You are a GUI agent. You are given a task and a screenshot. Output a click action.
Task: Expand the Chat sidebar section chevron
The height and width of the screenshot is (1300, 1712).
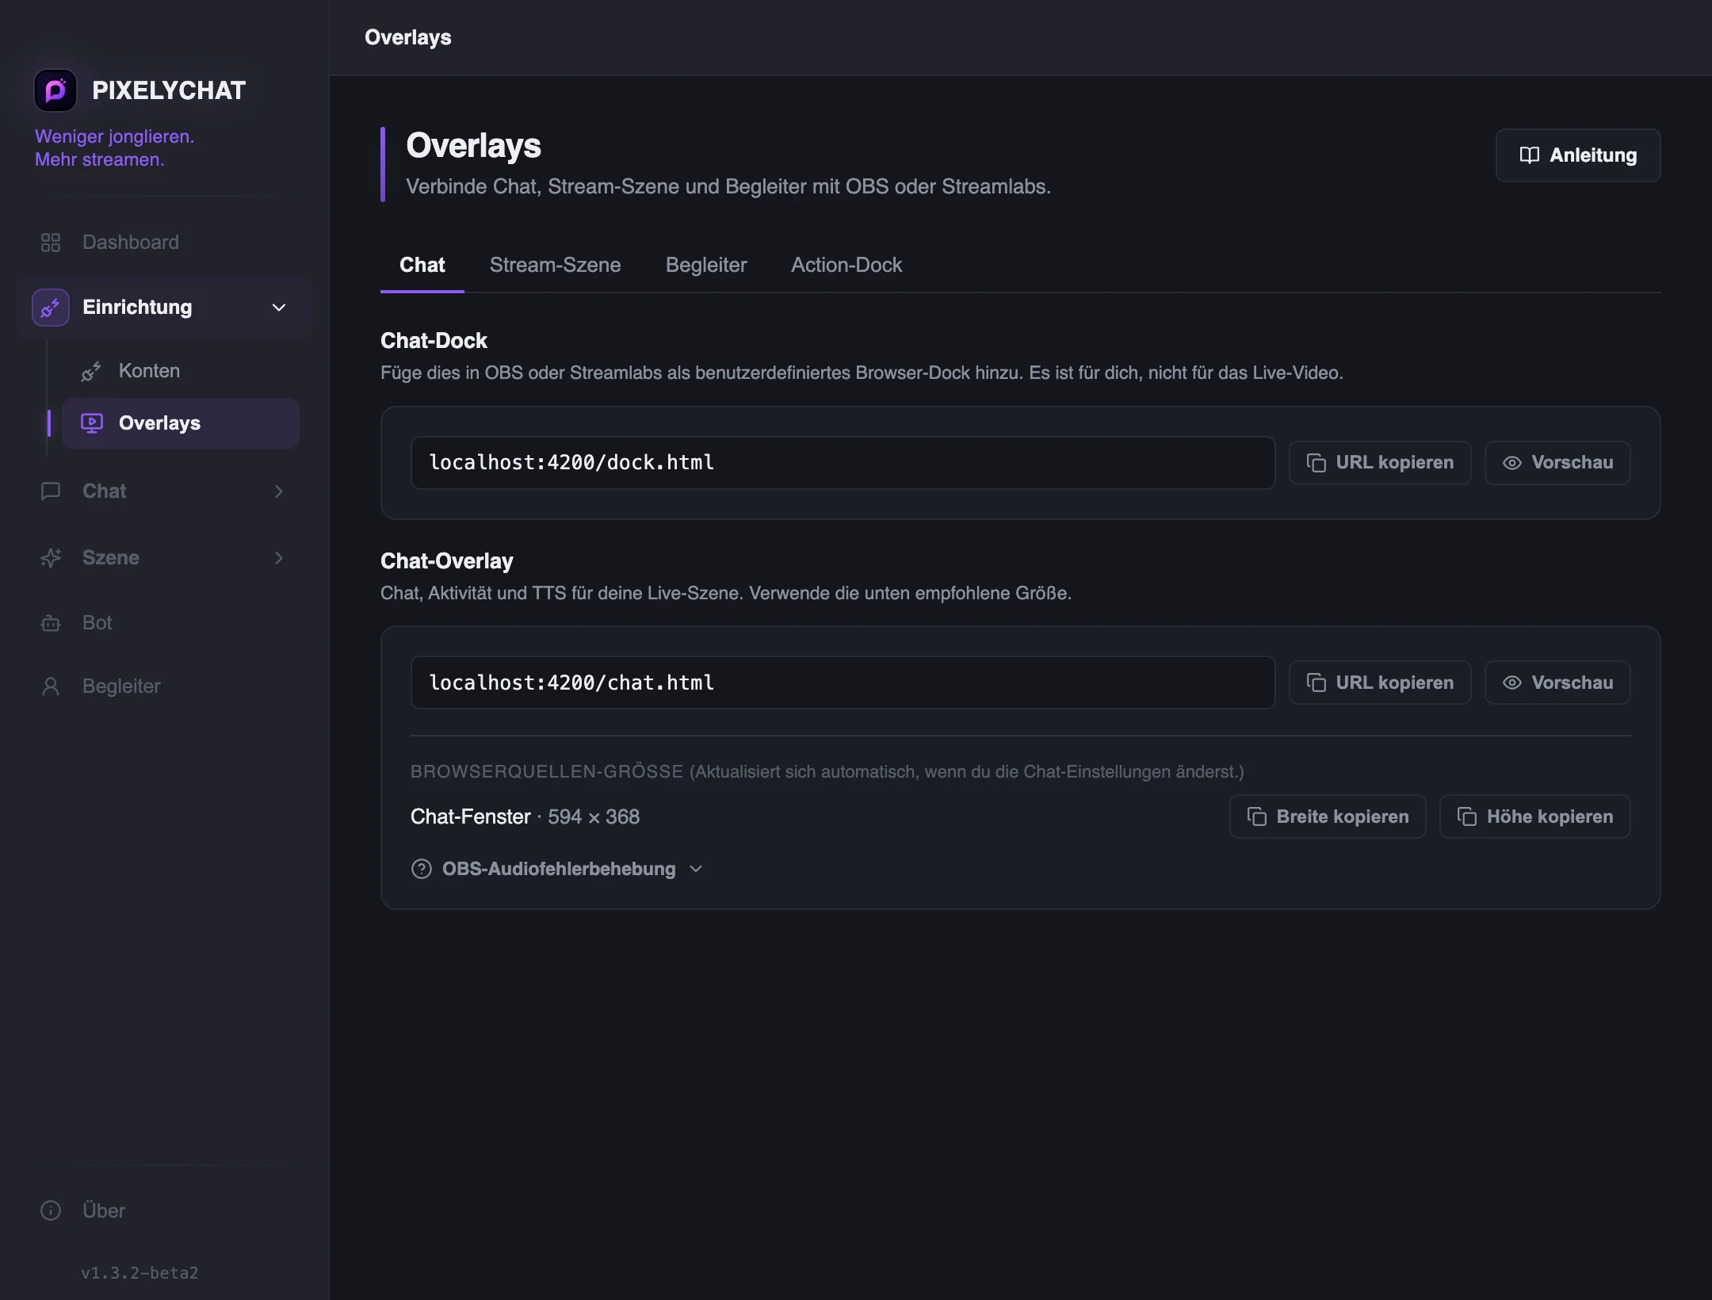point(279,491)
